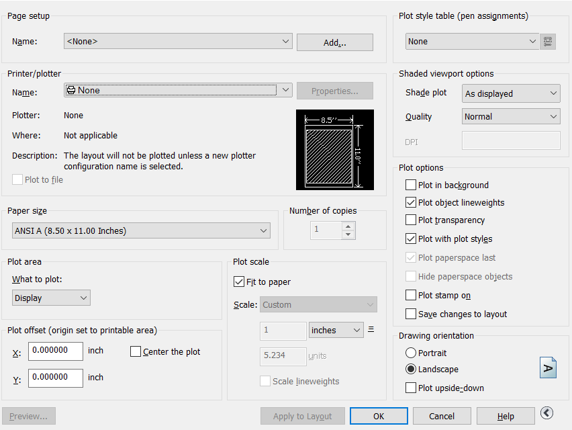This screenshot has width=572, height=430.
Task: Click the landscape page orientation icon
Action: 548,368
